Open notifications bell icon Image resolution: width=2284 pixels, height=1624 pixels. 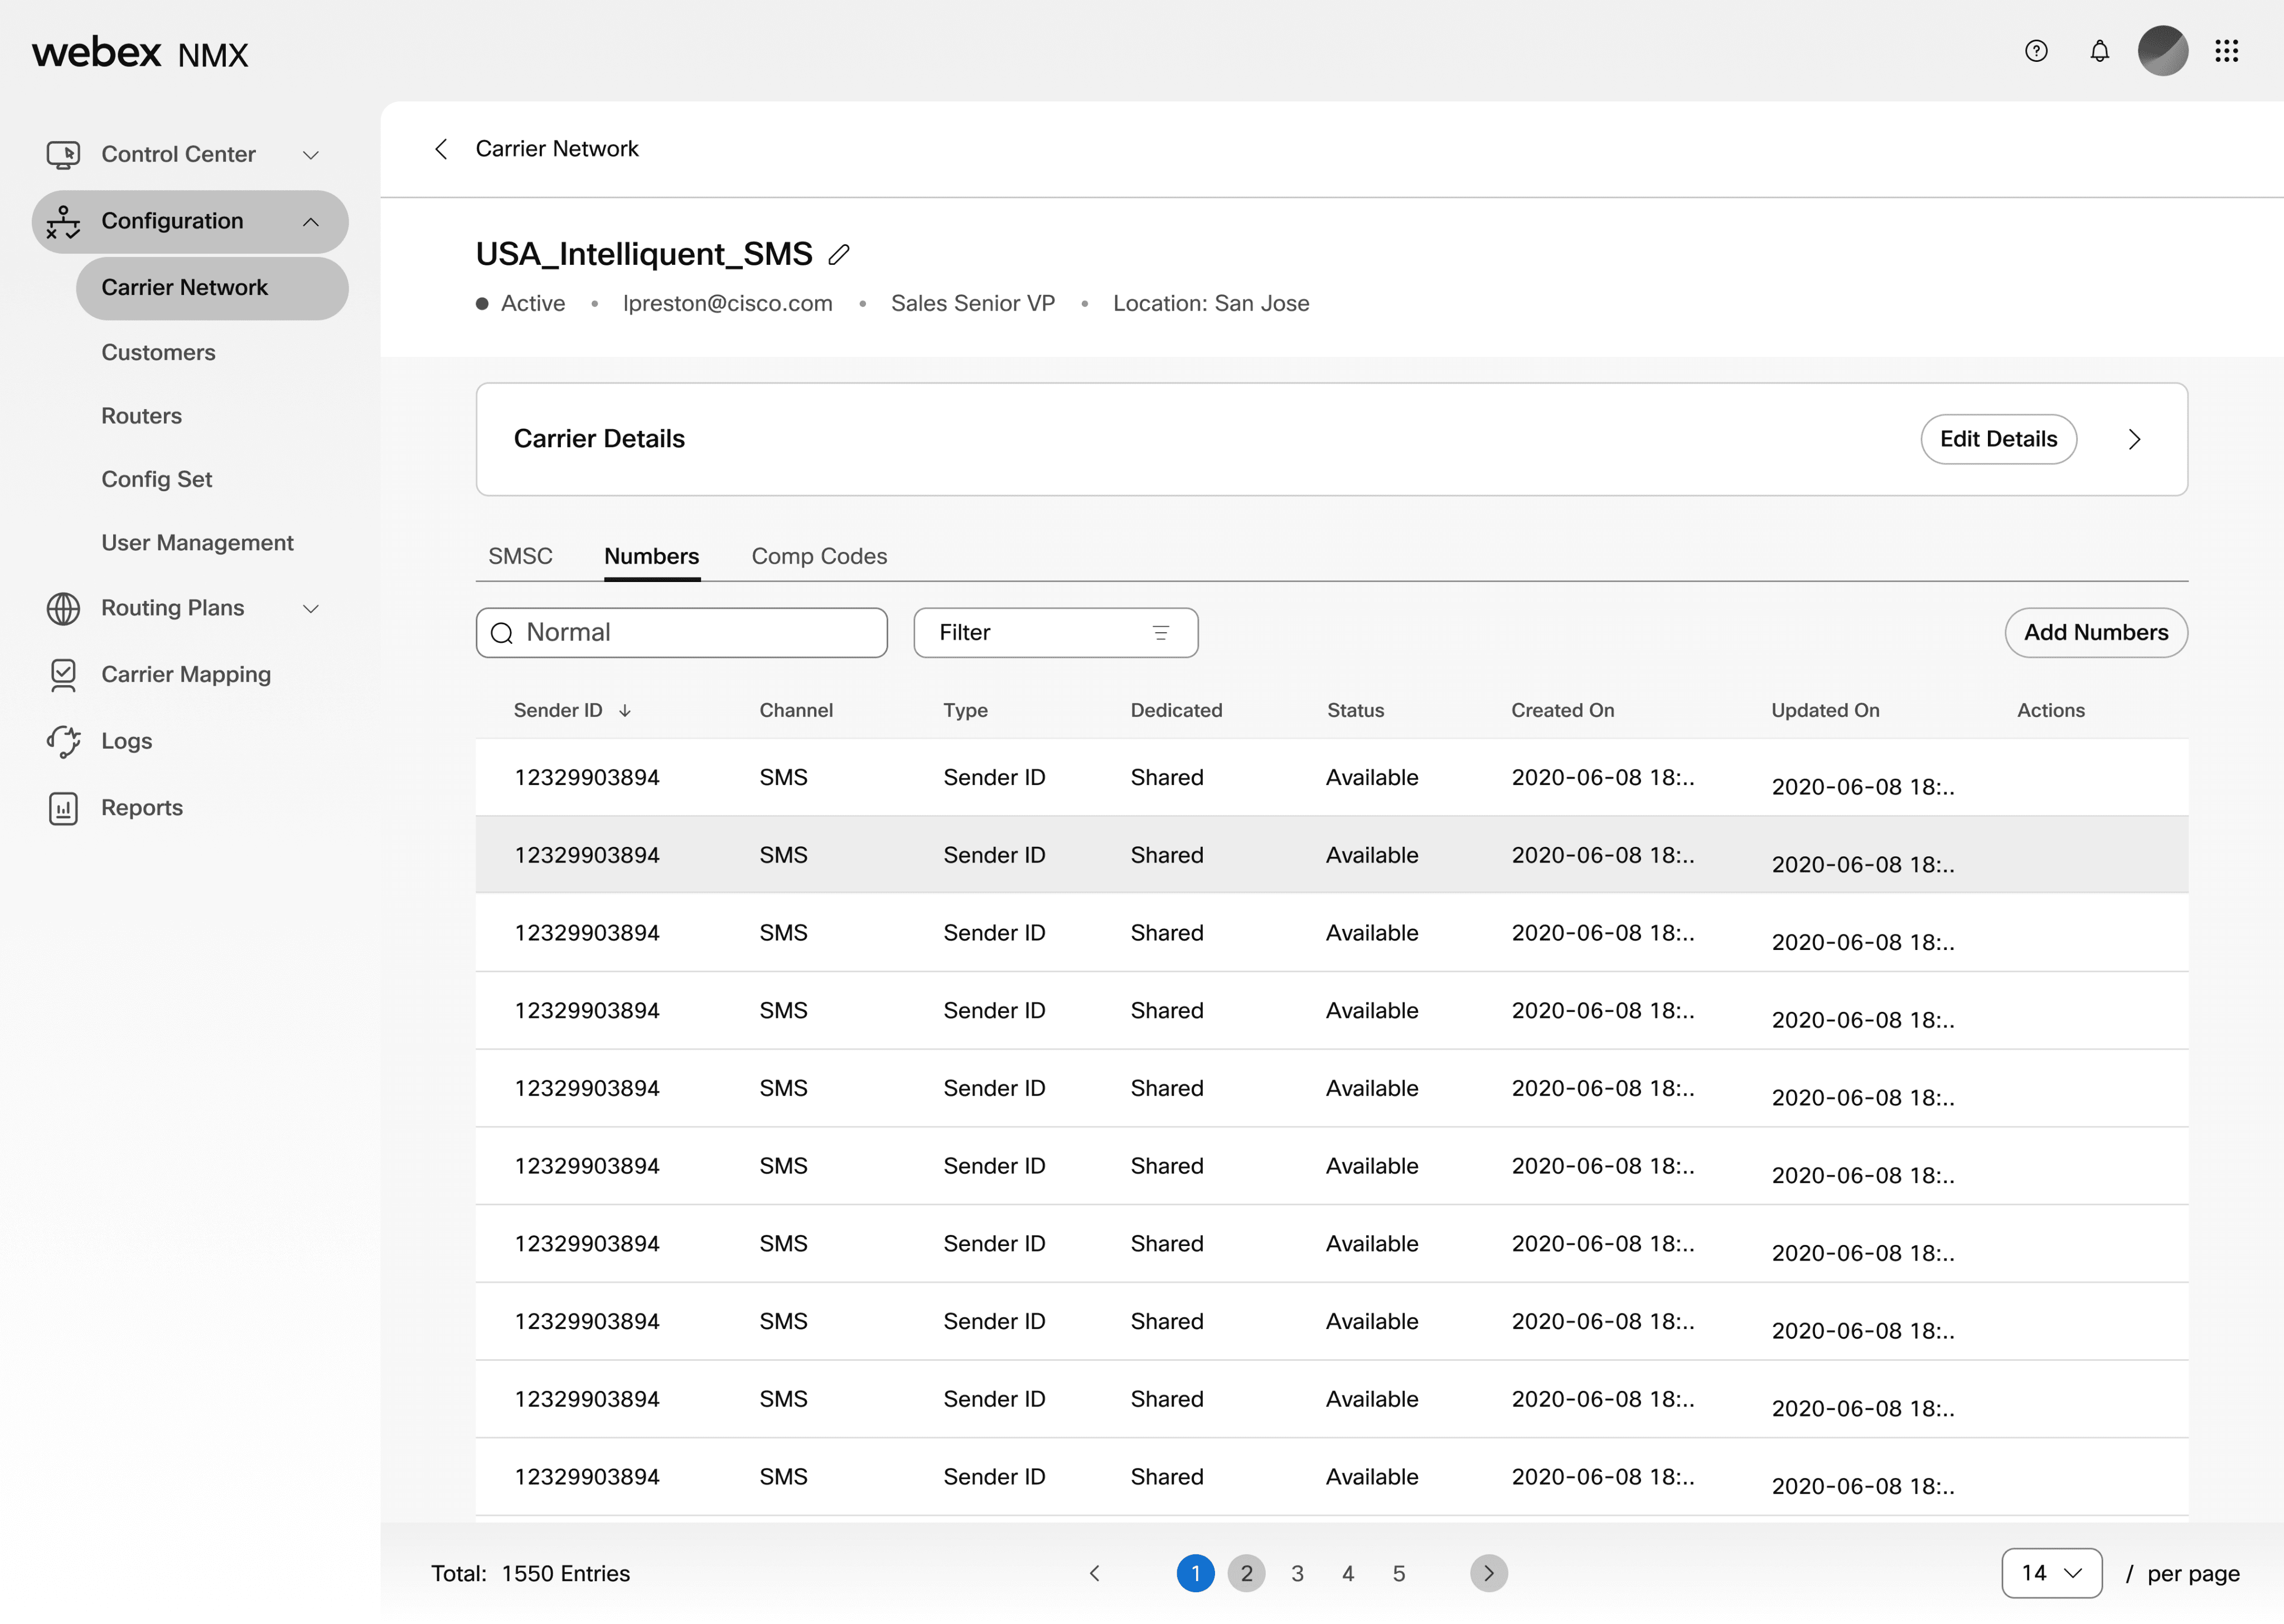coord(2100,51)
